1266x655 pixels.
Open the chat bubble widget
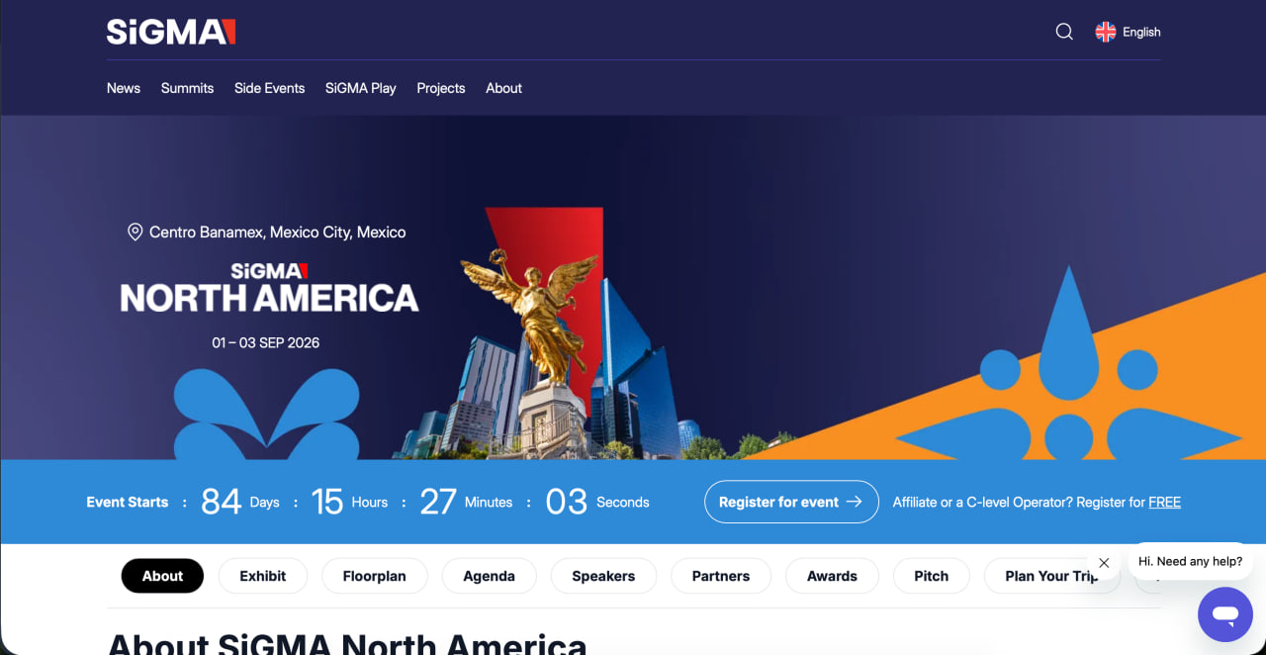[x=1225, y=614]
